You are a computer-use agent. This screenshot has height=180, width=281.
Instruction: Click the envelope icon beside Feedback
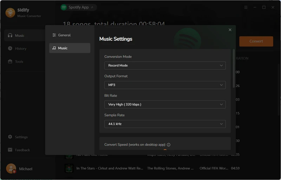tap(10, 150)
